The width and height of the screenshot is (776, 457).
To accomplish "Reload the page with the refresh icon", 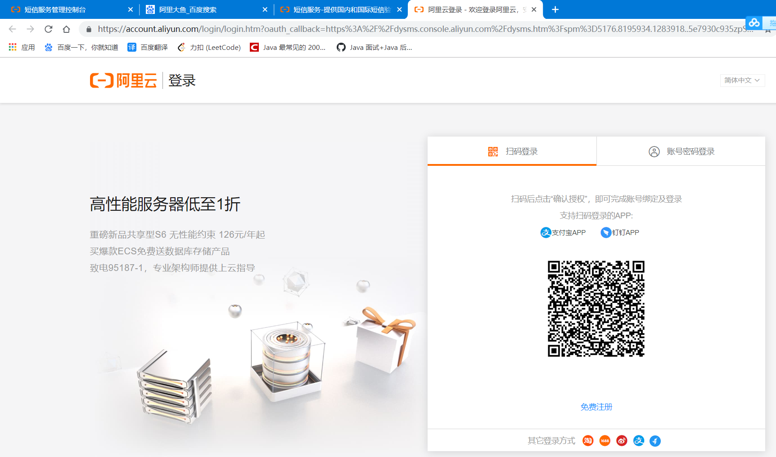I will click(49, 29).
